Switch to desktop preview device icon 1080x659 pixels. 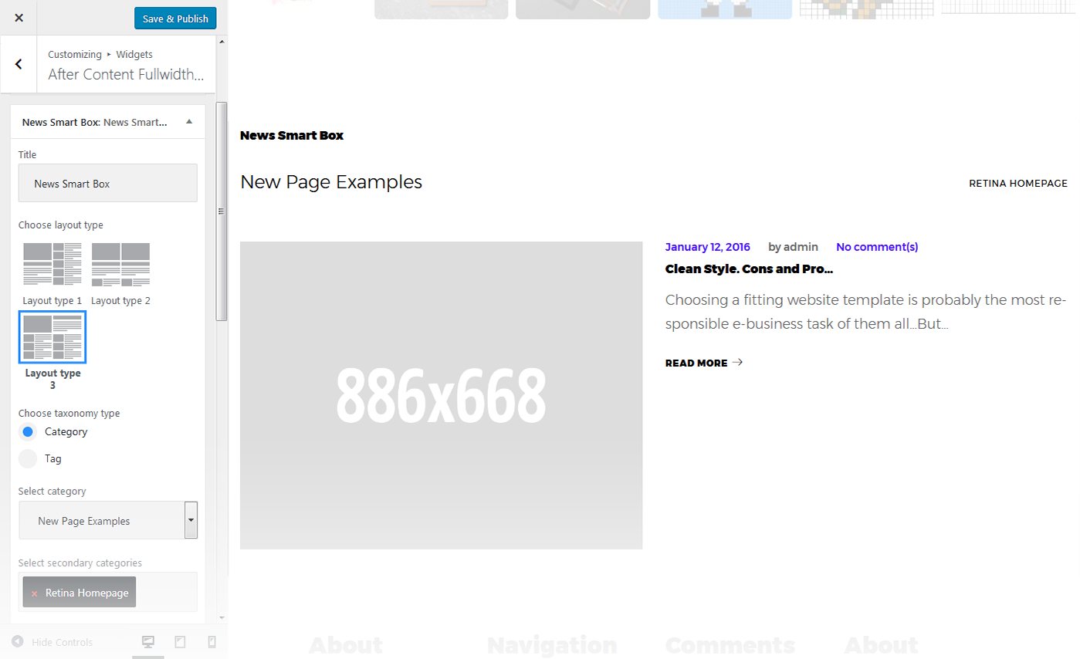tap(149, 642)
